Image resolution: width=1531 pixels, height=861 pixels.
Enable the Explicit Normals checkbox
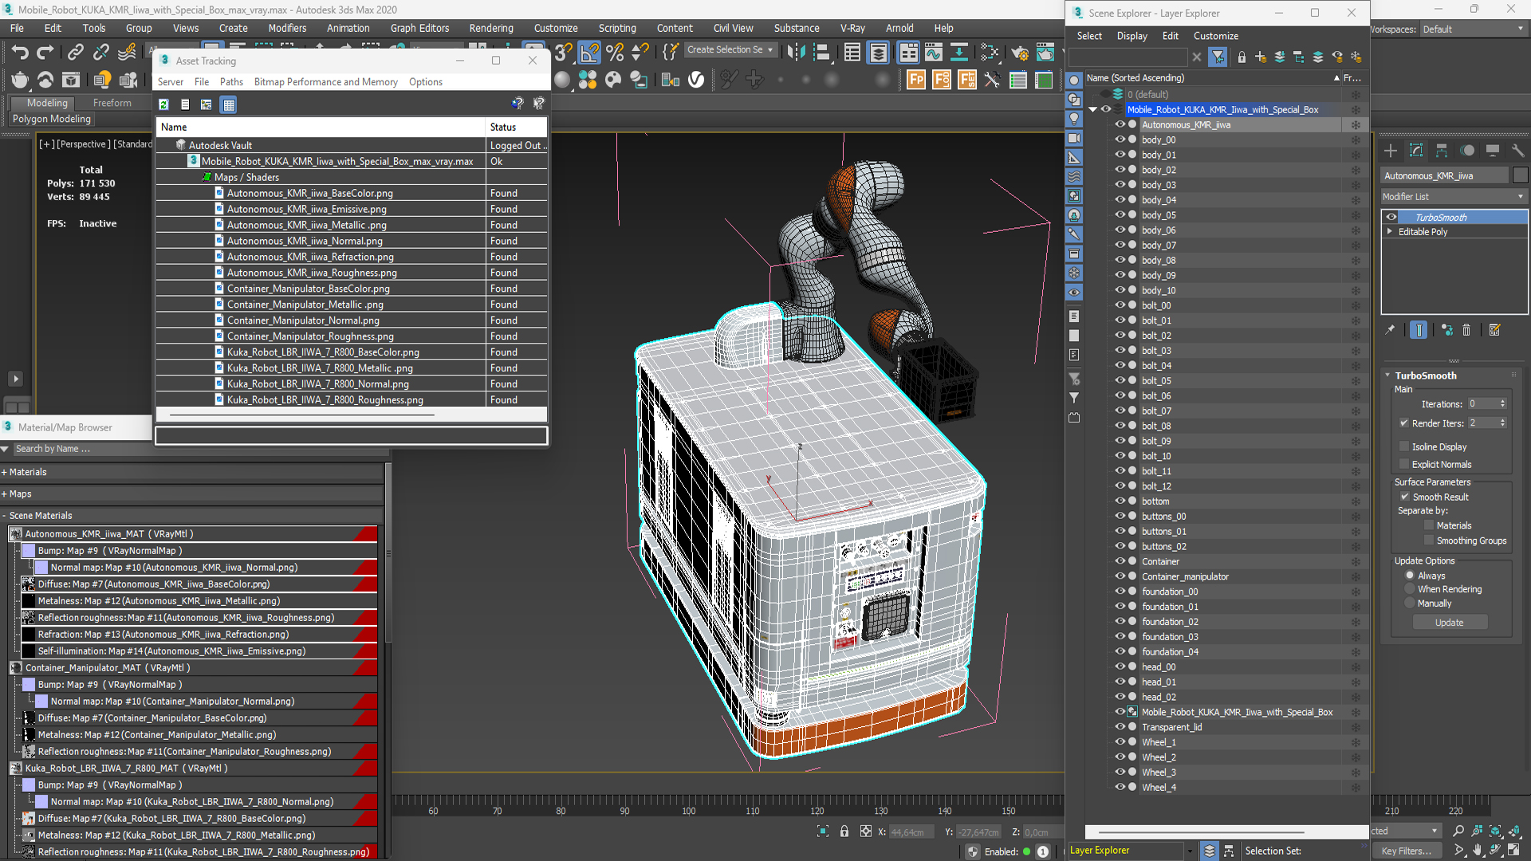(x=1404, y=464)
